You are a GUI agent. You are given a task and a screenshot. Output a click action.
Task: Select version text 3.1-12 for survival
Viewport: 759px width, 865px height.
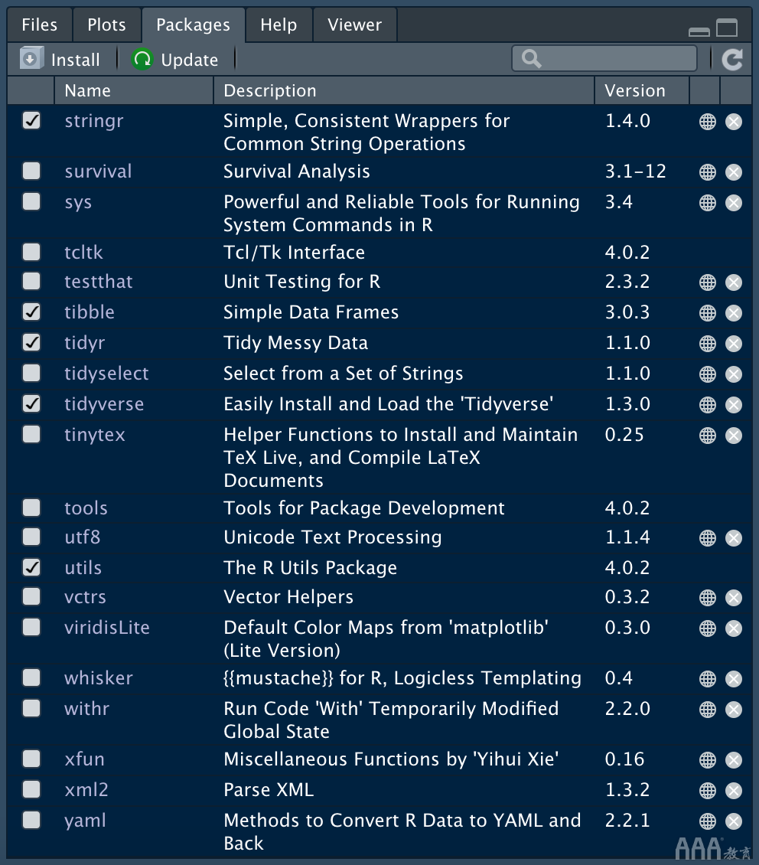click(x=636, y=171)
